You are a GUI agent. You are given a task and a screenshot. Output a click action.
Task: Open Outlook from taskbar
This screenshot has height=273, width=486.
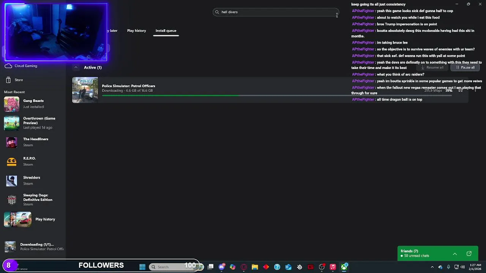[x=288, y=267]
